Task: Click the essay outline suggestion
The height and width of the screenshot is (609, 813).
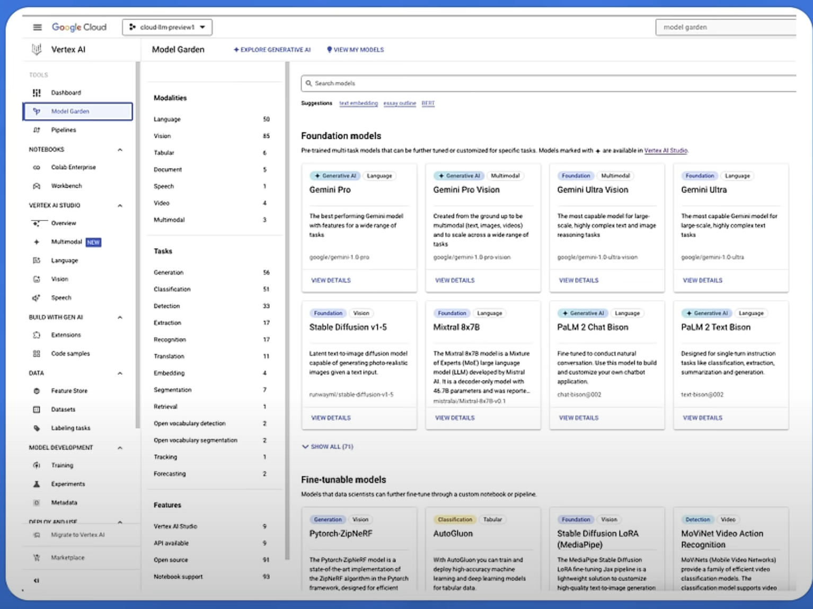Action: point(400,103)
